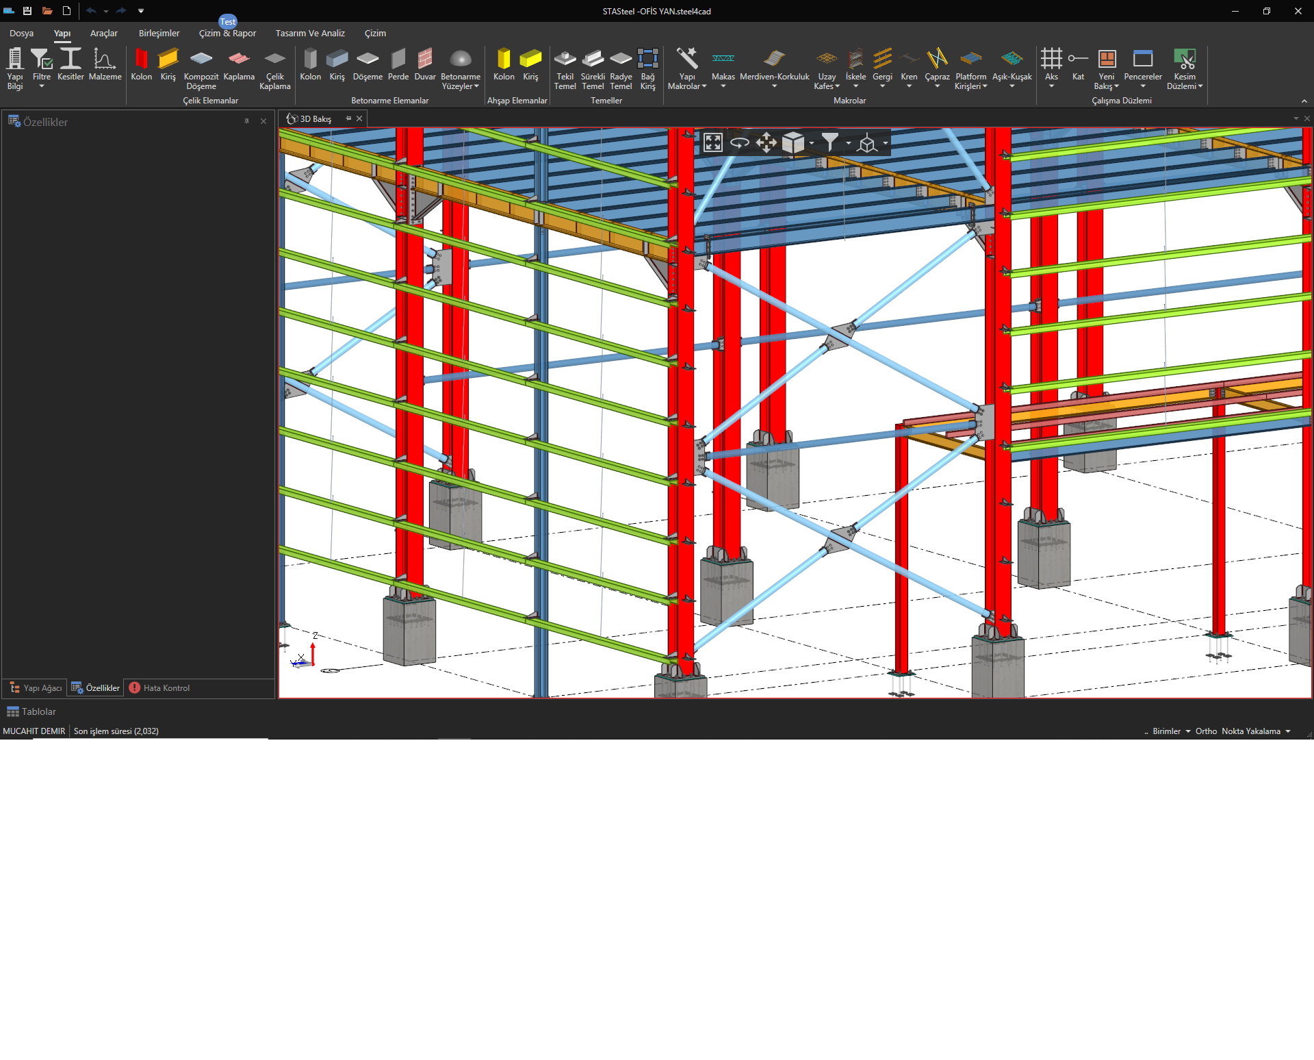Pin the Özellikler panel
Viewport: 1314px width, 1060px height.
pyautogui.click(x=247, y=121)
